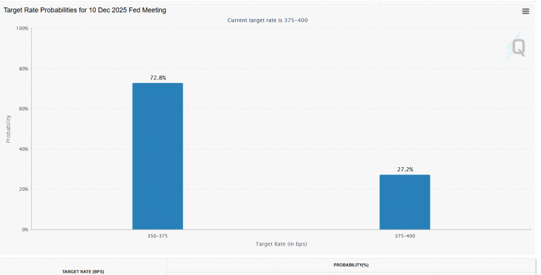542x275 pixels.
Task: Click the Current target rate subtitle
Action: coord(267,20)
